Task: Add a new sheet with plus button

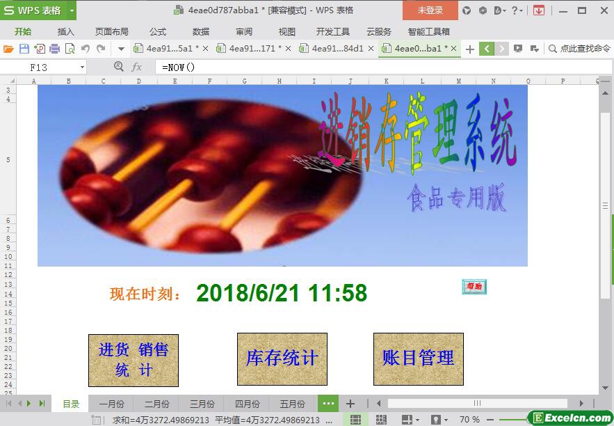Action: (x=350, y=404)
